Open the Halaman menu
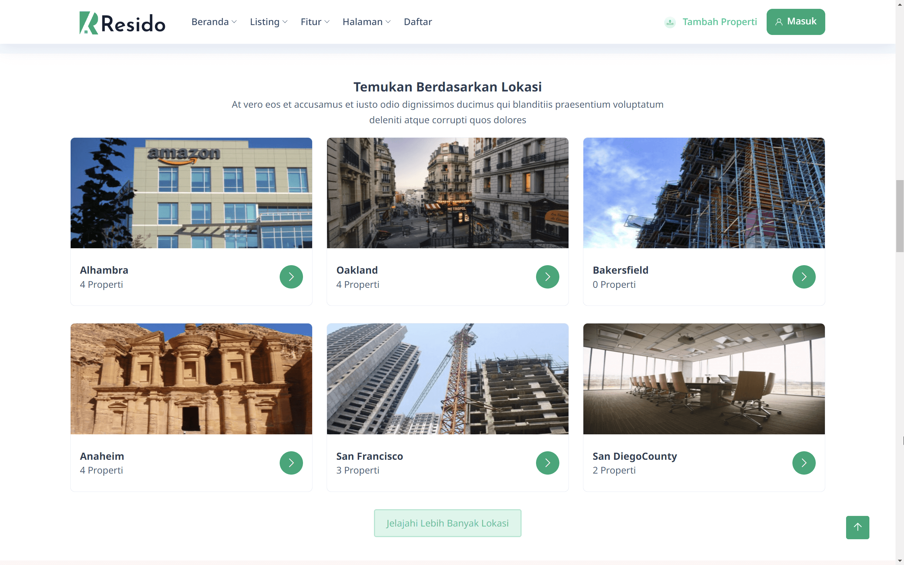This screenshot has width=904, height=565. tap(366, 22)
